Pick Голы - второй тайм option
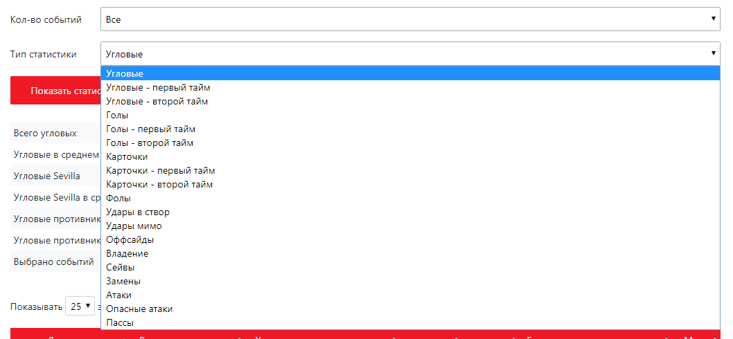This screenshot has height=339, width=733. 149,143
